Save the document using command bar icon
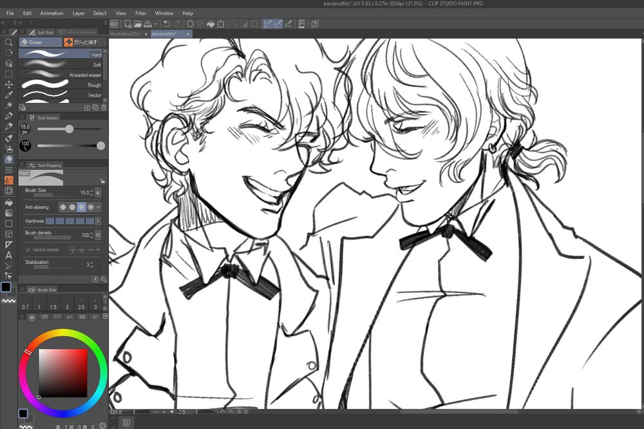The height and width of the screenshot is (429, 644). tap(147, 24)
